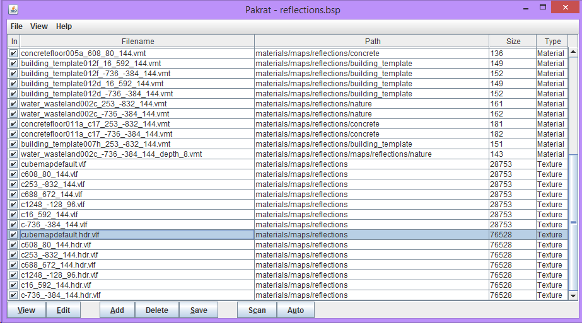Open the View menu
The image size is (582, 323).
[39, 26]
